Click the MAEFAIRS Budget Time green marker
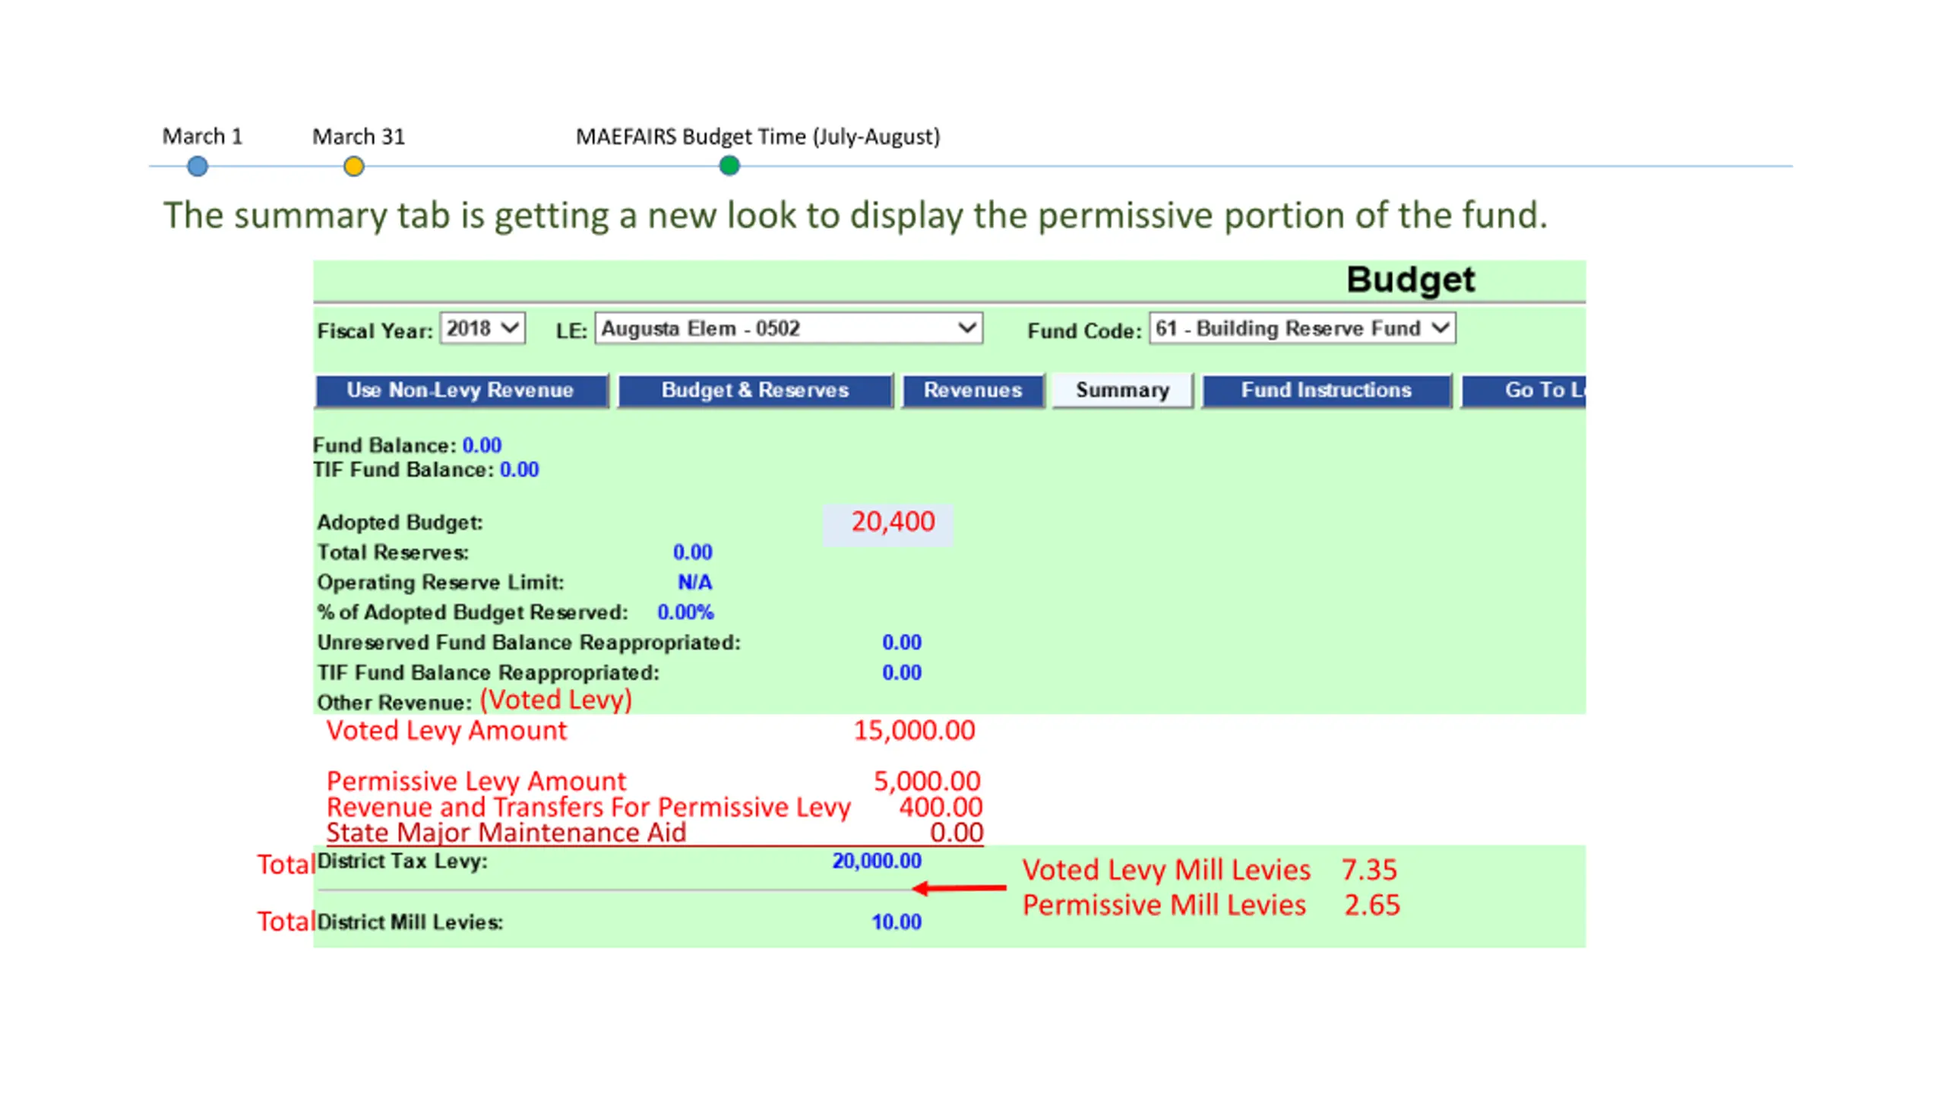Viewport: 1945px width, 1094px height. [729, 166]
